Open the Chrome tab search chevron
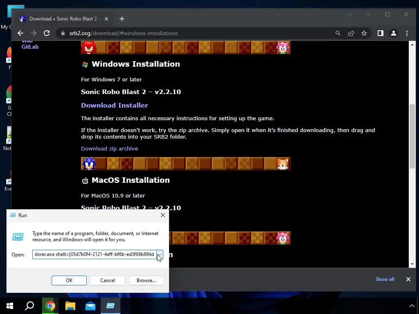Screen dimensions: 419x314 [x=350, y=14]
